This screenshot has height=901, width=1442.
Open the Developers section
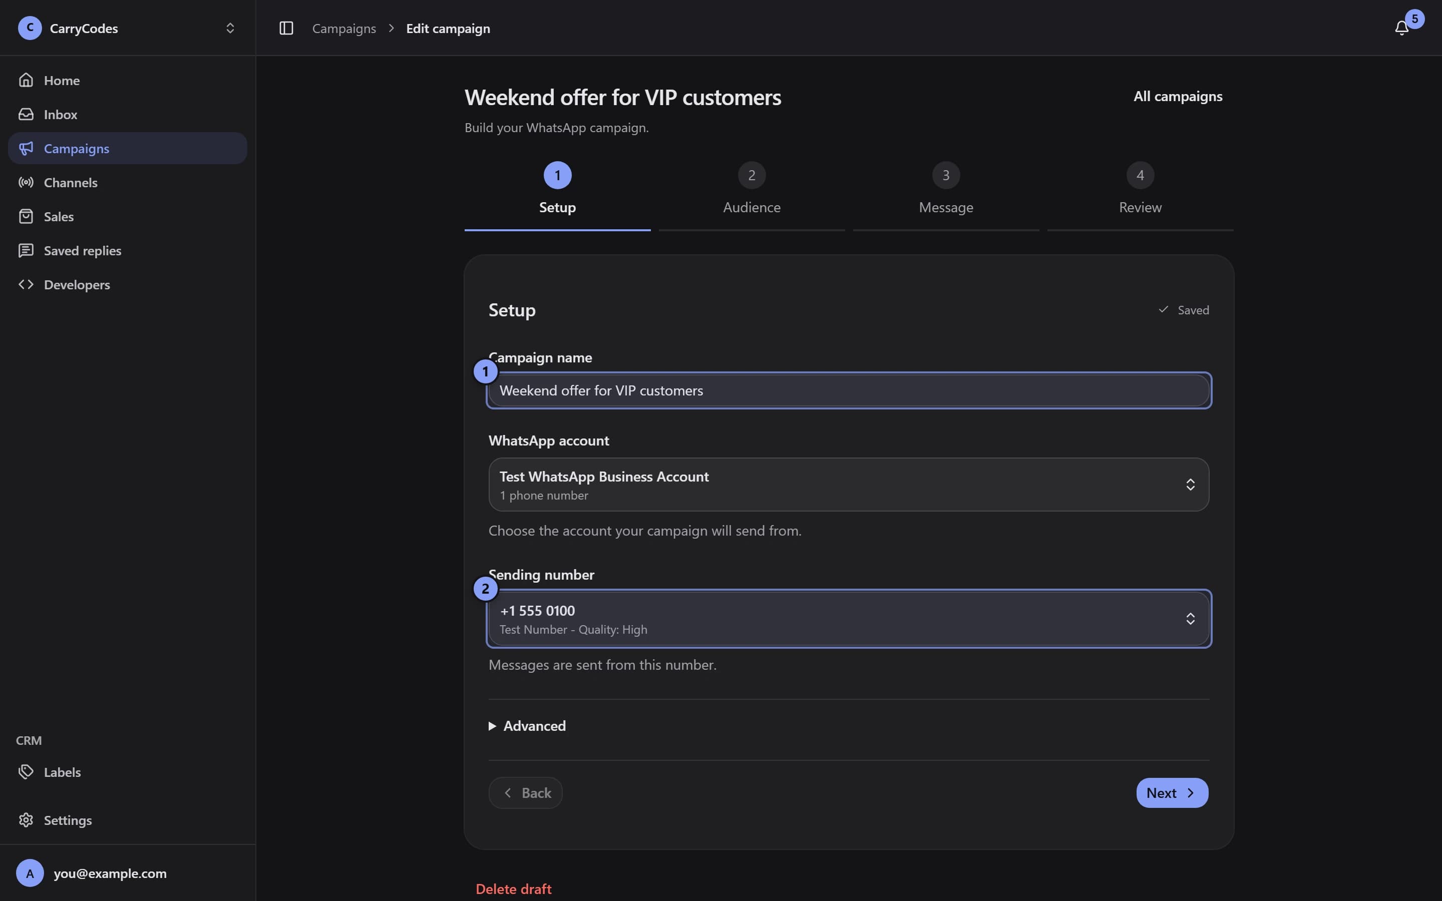pos(128,284)
